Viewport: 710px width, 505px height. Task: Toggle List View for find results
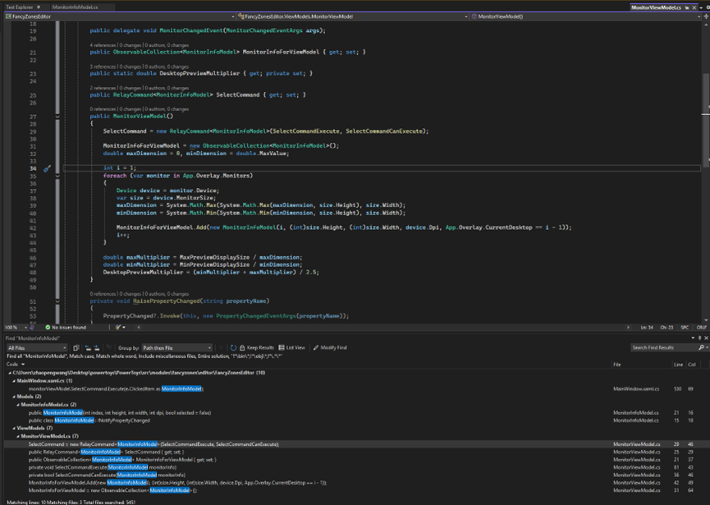(x=289, y=347)
